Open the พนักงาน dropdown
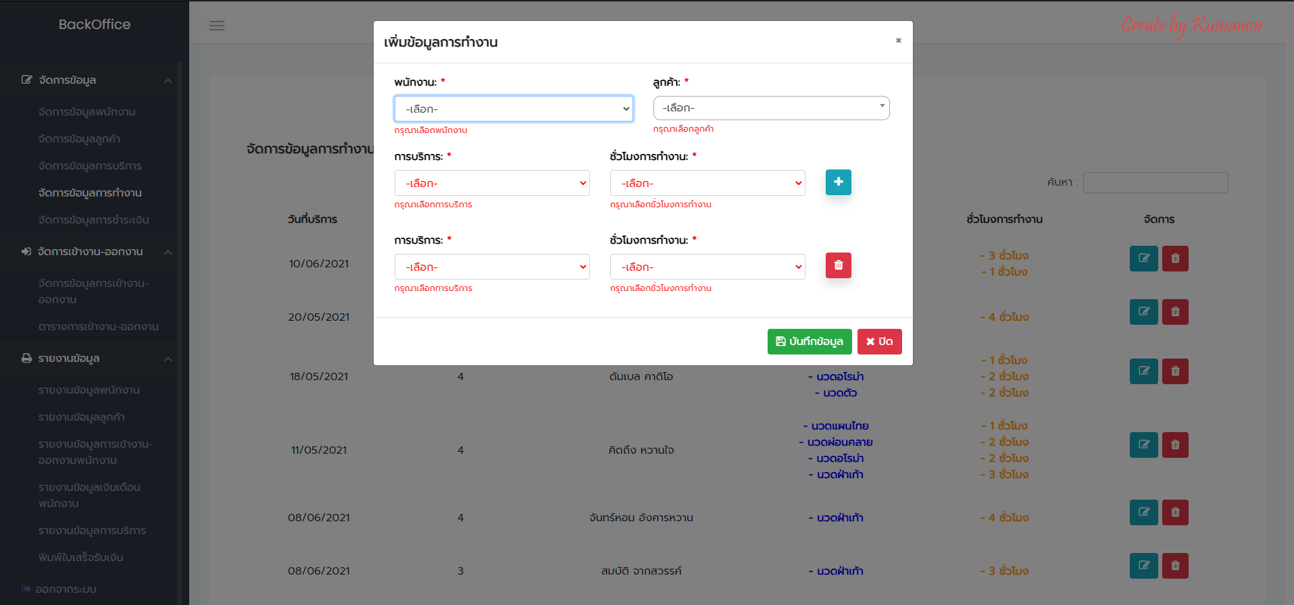The image size is (1294, 605). pyautogui.click(x=514, y=109)
